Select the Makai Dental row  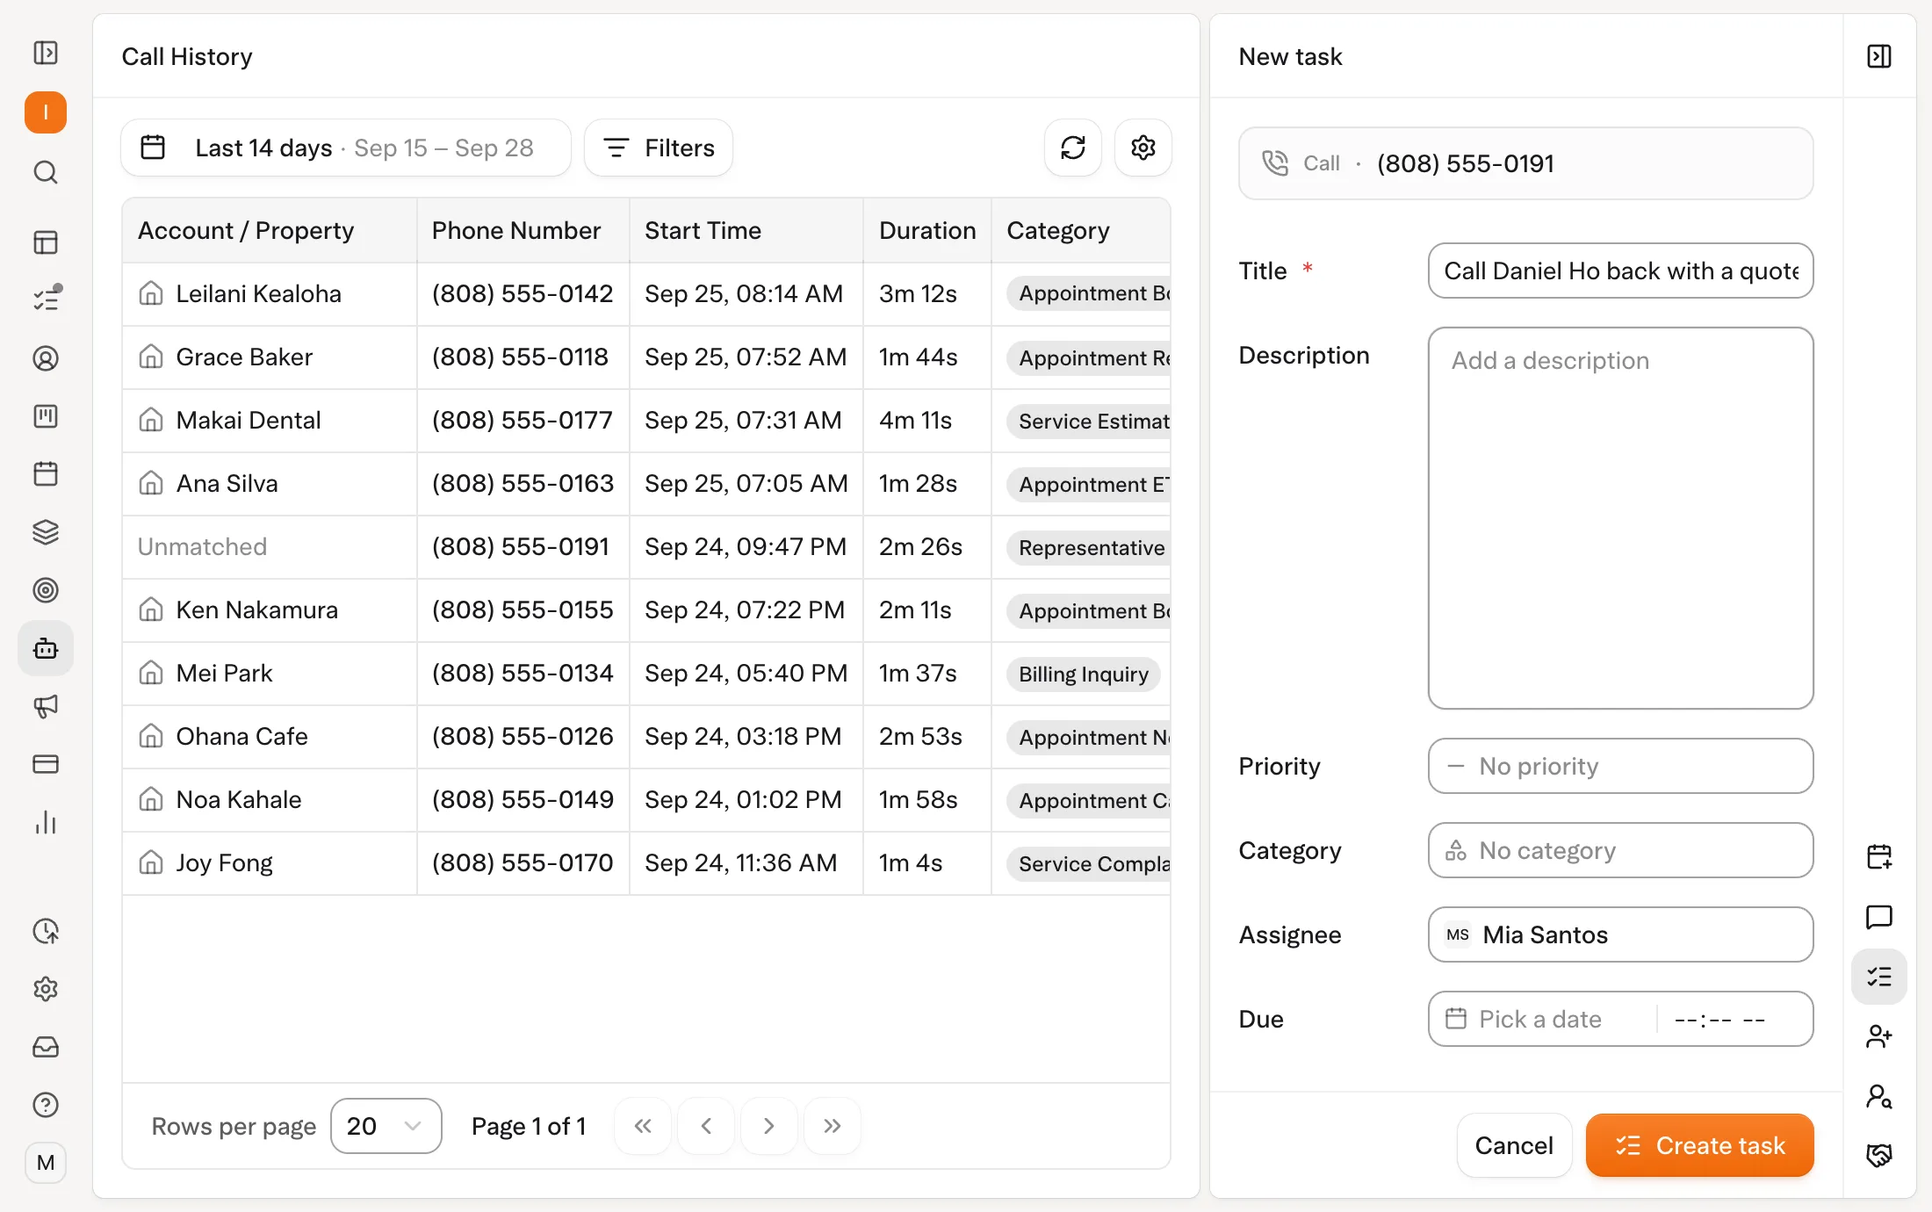click(646, 421)
